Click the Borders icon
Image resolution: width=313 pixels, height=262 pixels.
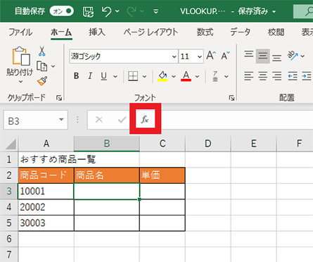pyautogui.click(x=133, y=76)
